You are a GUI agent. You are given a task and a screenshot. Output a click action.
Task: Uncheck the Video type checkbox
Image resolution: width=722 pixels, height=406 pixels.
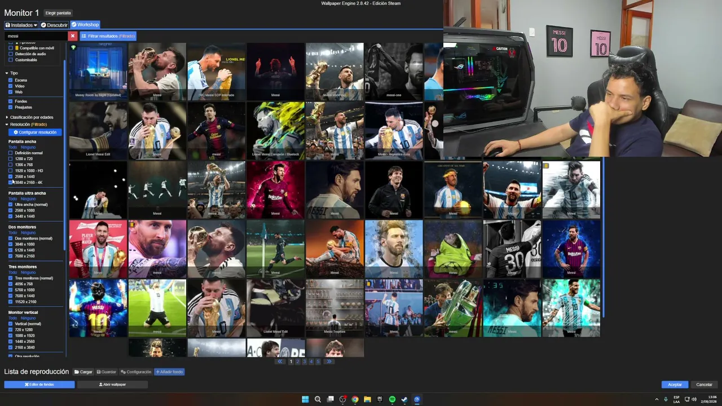[10, 86]
